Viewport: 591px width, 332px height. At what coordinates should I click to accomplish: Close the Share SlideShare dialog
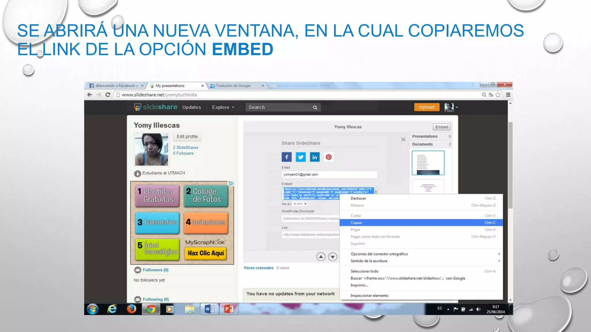(403, 139)
